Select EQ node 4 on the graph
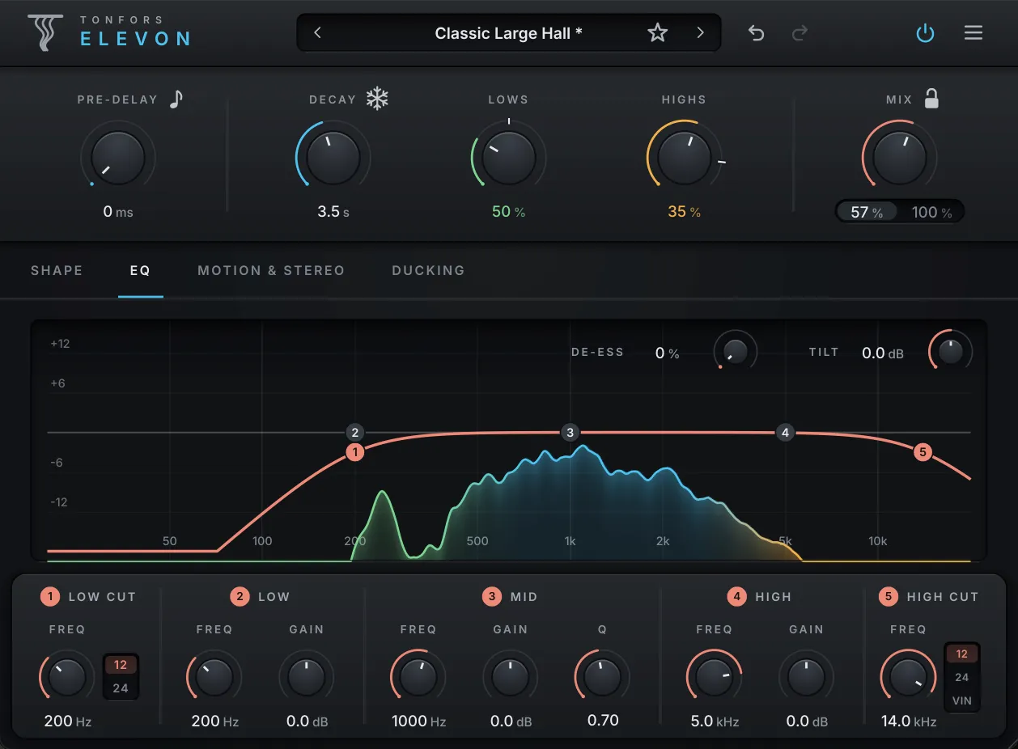The image size is (1018, 749). click(784, 432)
